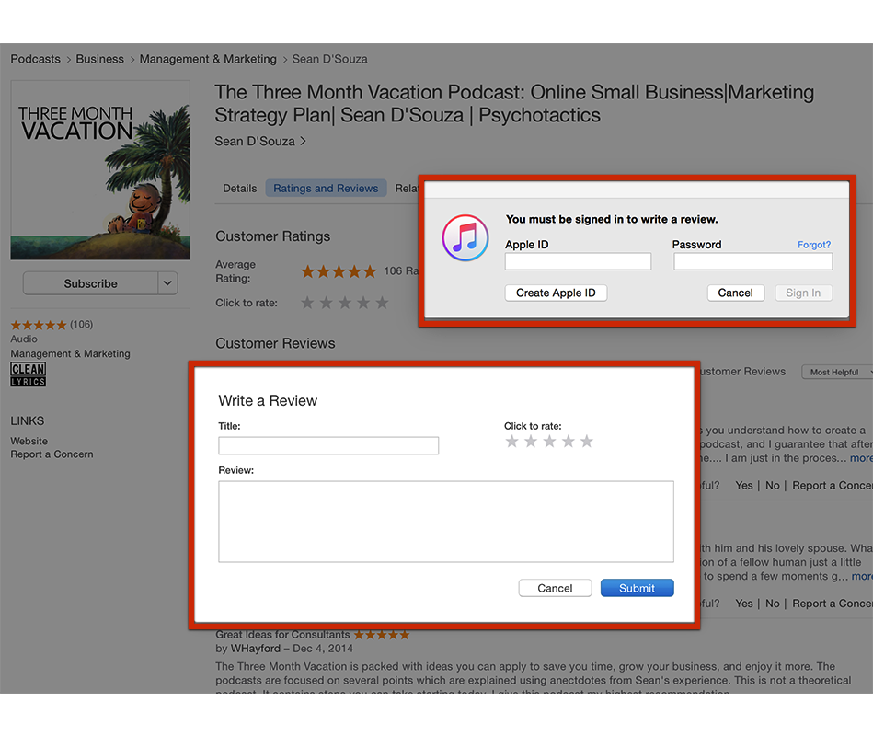The image size is (873, 736).
Task: Click the Subscribe button
Action: (90, 283)
